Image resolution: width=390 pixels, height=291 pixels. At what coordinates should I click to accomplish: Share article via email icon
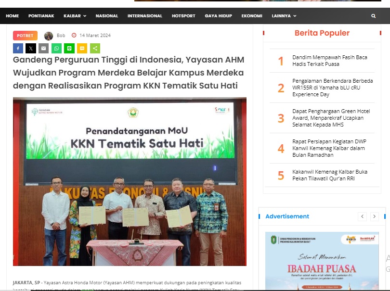coord(43,49)
